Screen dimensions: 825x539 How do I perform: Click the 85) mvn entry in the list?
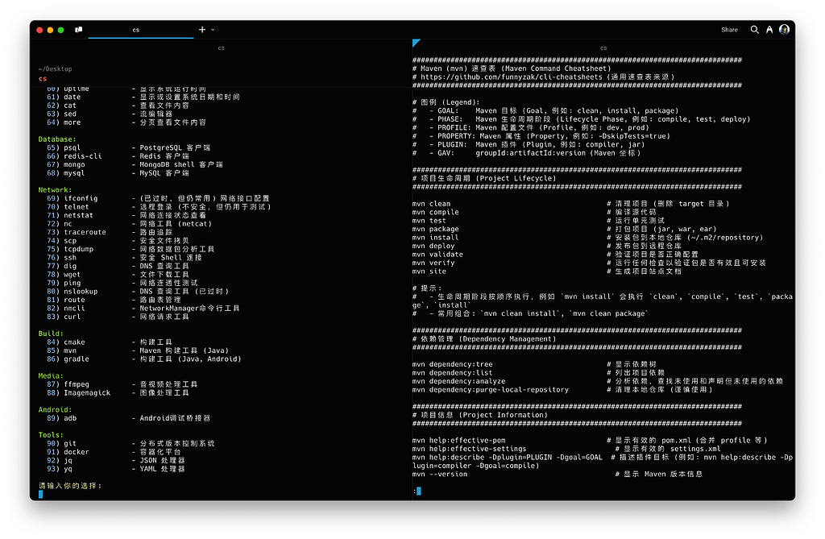click(138, 350)
